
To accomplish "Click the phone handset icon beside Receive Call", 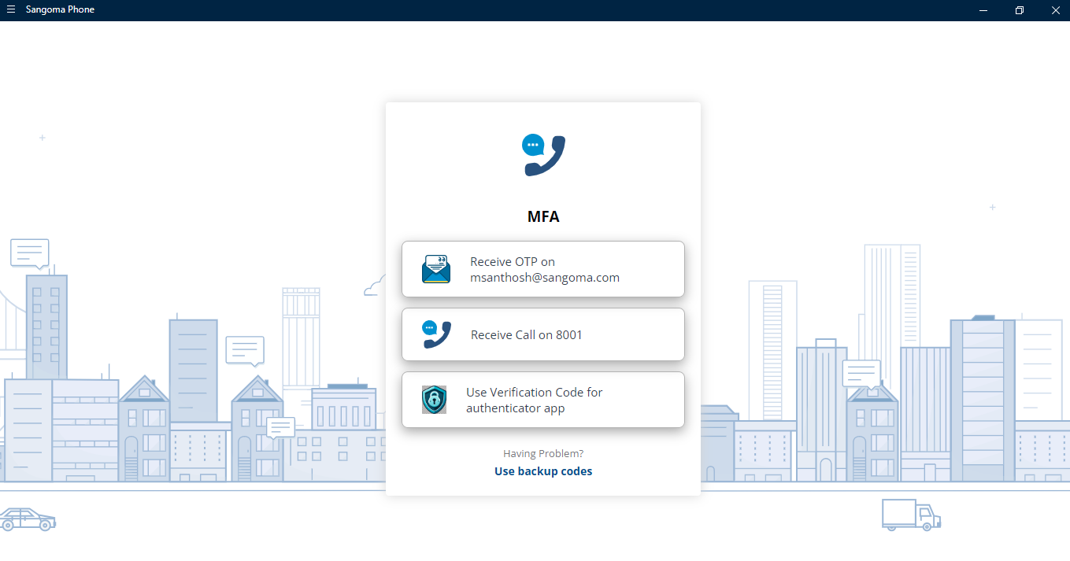I will pos(436,334).
